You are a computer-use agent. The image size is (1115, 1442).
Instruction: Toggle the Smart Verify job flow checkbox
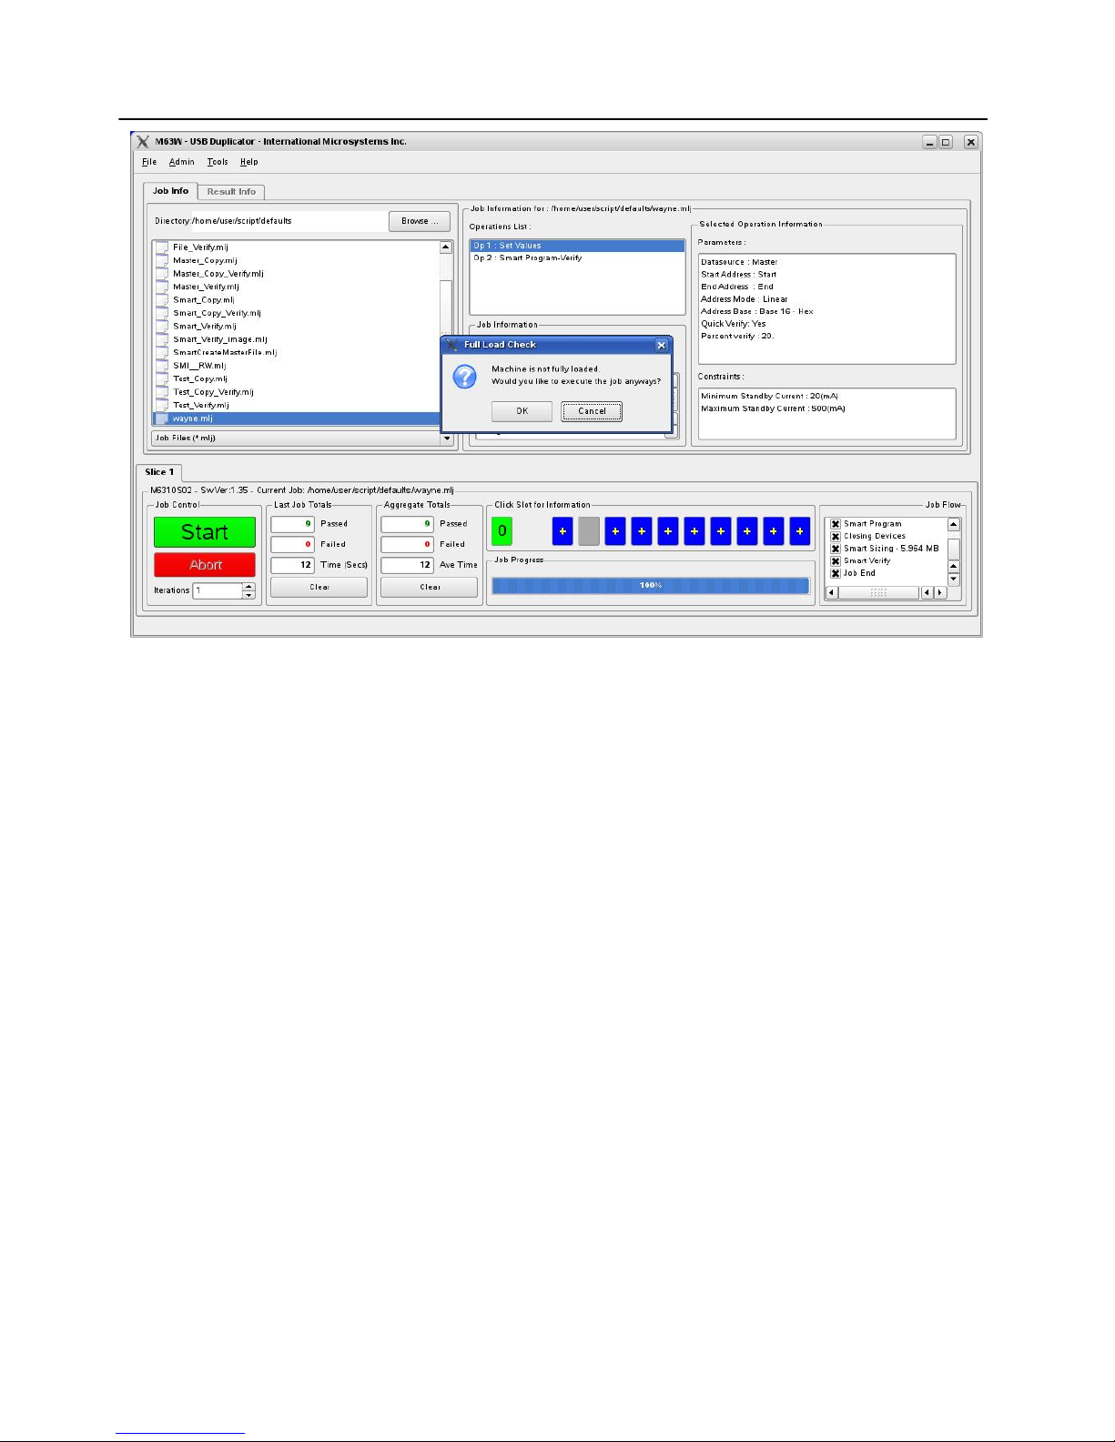coord(836,561)
